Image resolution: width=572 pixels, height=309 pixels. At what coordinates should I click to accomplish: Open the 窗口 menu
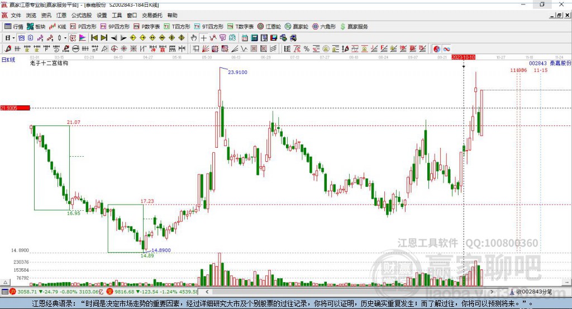pos(132,15)
